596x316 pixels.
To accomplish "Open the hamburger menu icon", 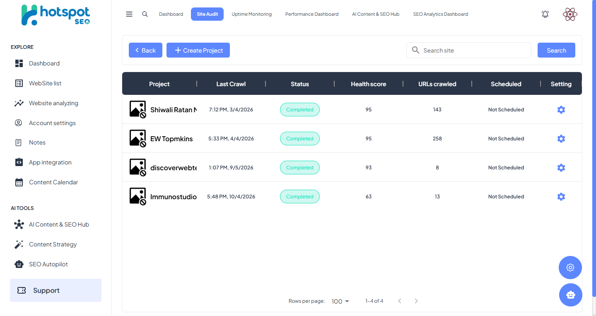I will coord(129,14).
